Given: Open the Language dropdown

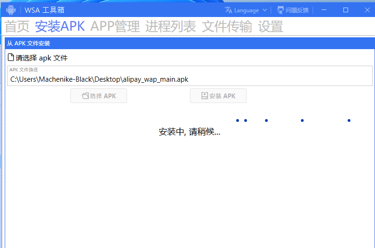Looking at the screenshot, I should 246,10.
